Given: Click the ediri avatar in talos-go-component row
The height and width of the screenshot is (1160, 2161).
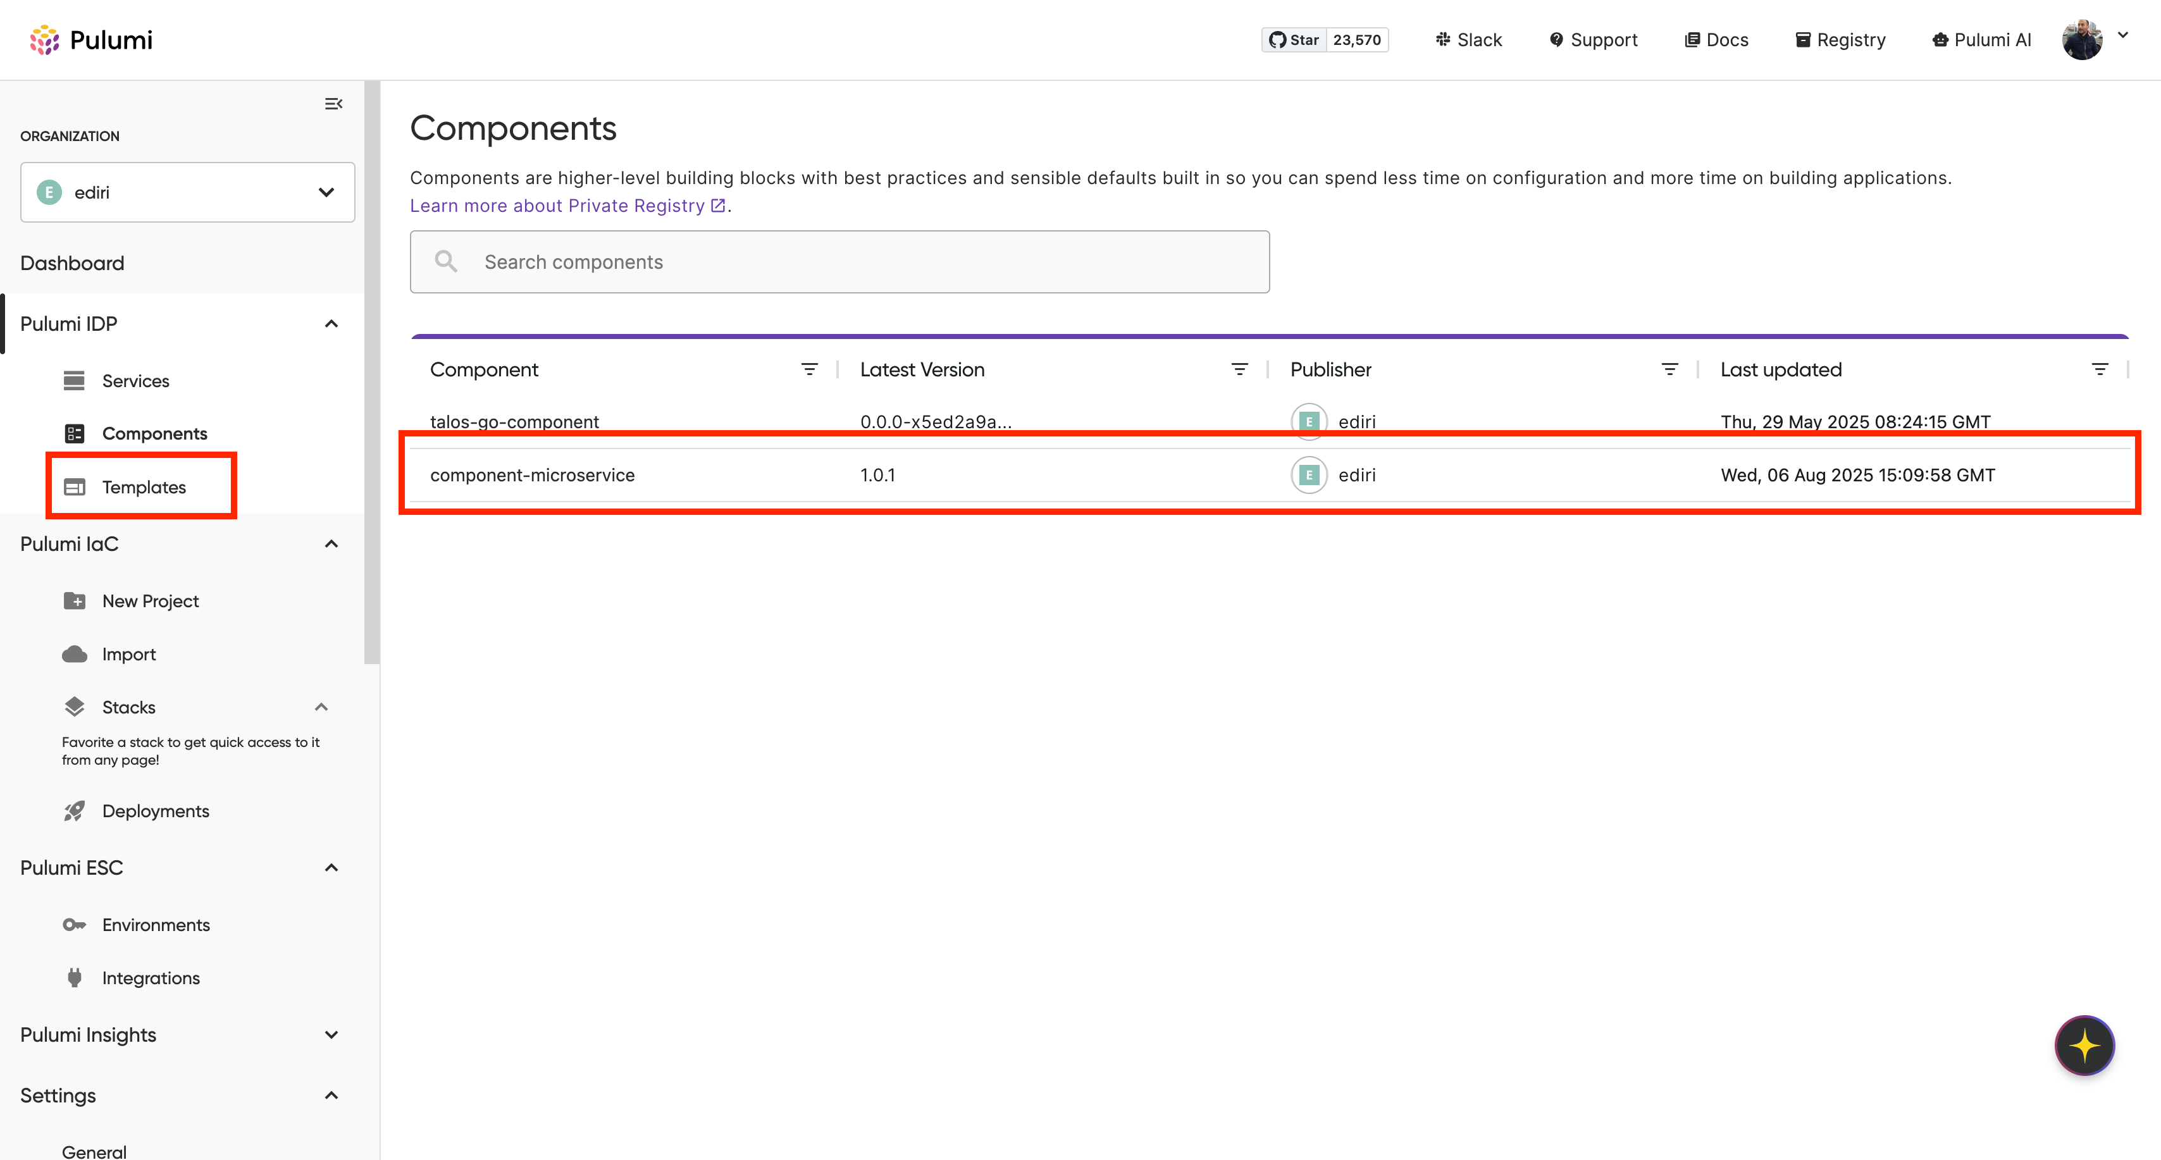Looking at the screenshot, I should (x=1309, y=422).
